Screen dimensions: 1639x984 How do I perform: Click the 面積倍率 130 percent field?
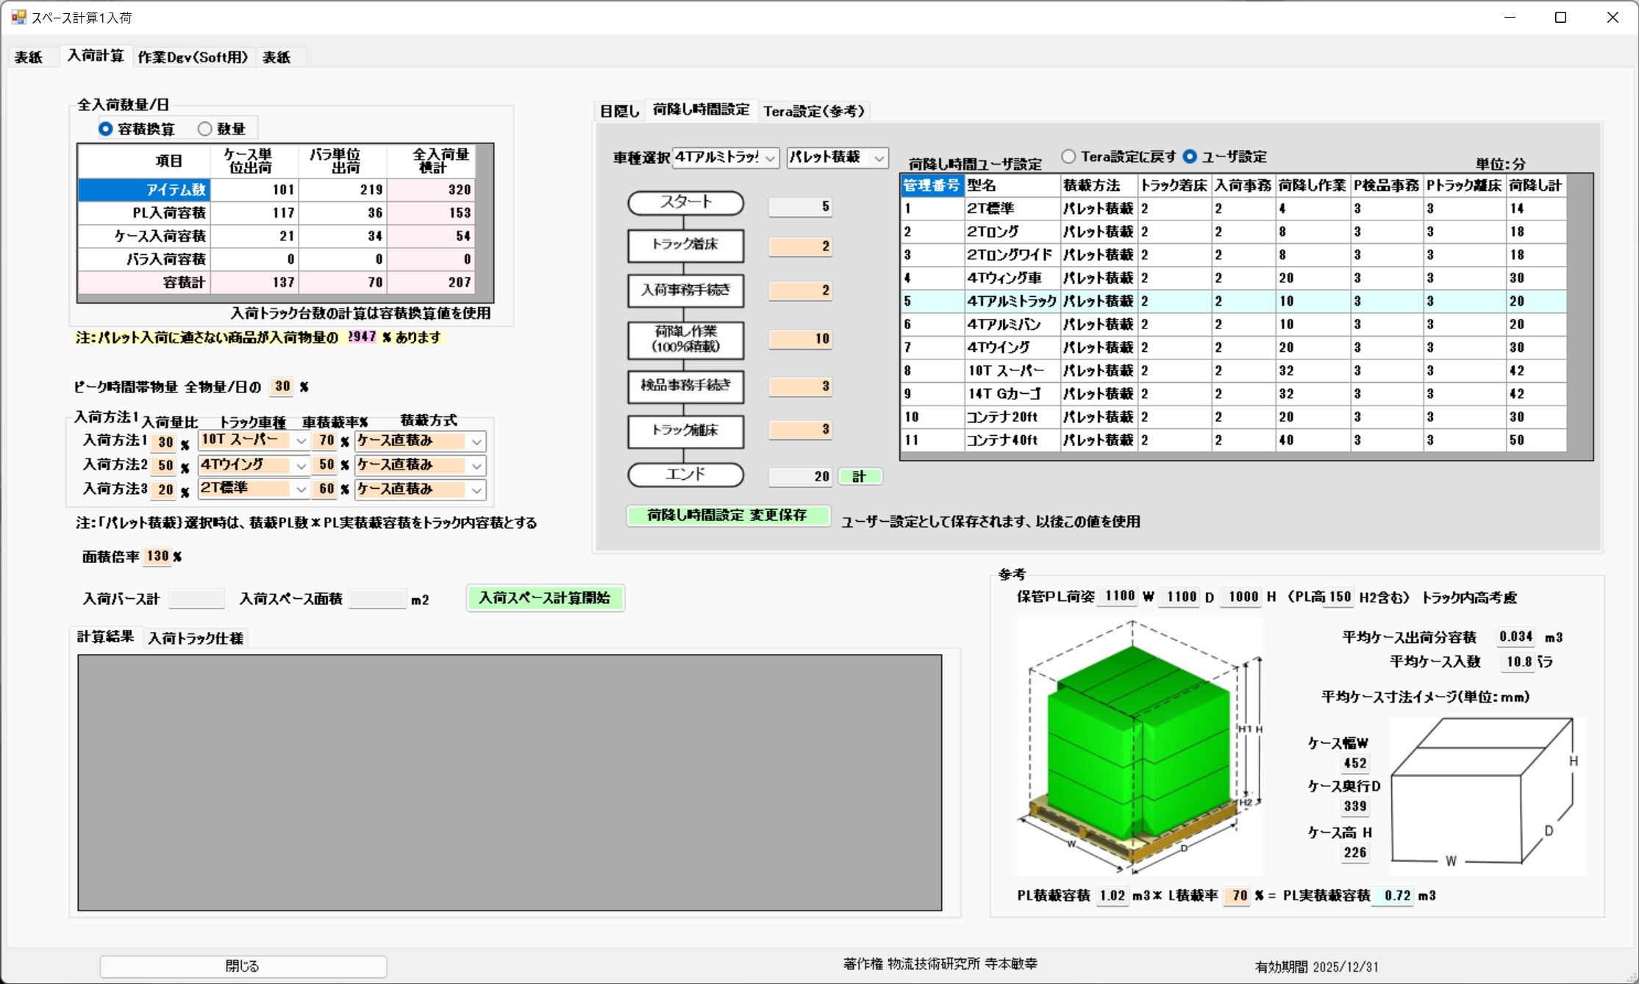[157, 556]
